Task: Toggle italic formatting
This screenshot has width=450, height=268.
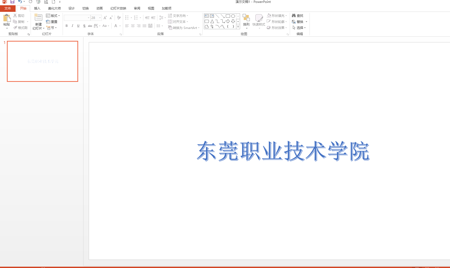Action: (x=72, y=26)
